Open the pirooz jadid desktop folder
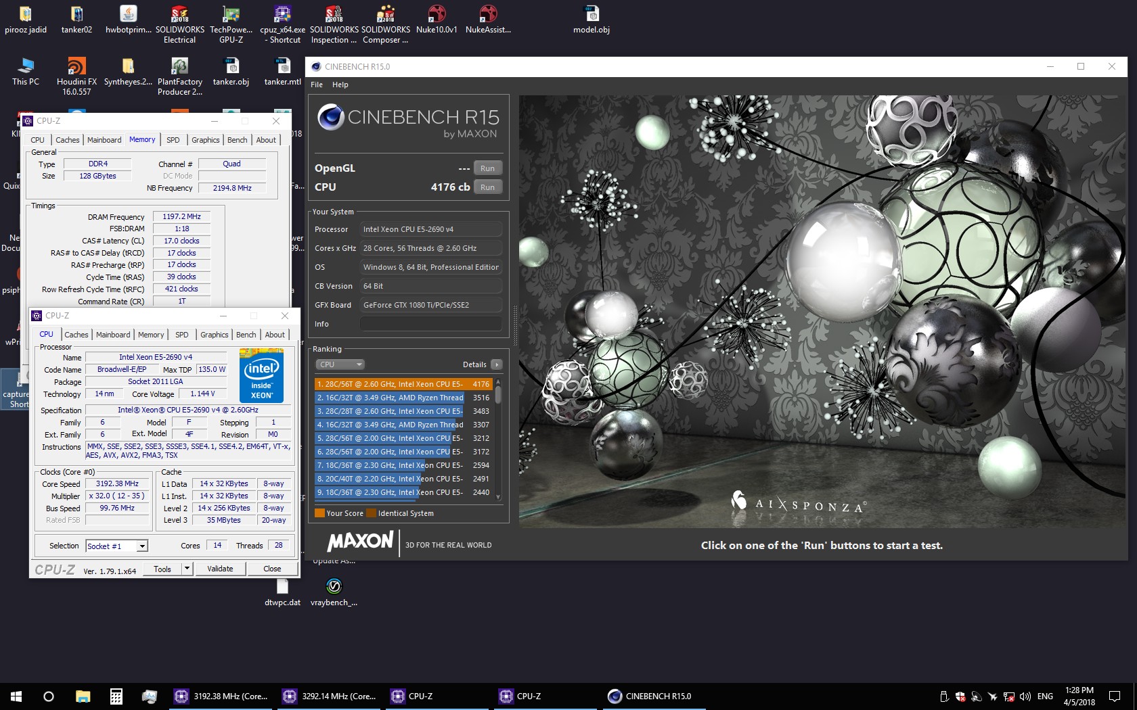 click(x=26, y=19)
